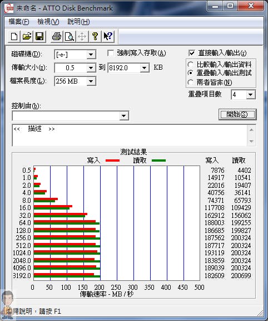Save the benchmark with the floppy icon
Screen dimensions: 268x321
39,37
